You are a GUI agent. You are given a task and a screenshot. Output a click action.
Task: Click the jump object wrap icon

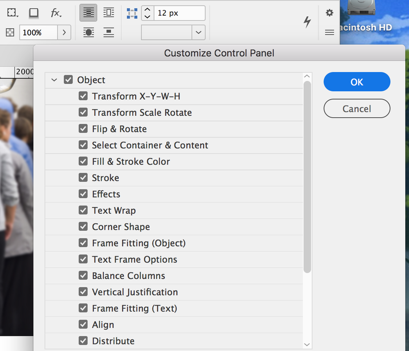click(108, 32)
